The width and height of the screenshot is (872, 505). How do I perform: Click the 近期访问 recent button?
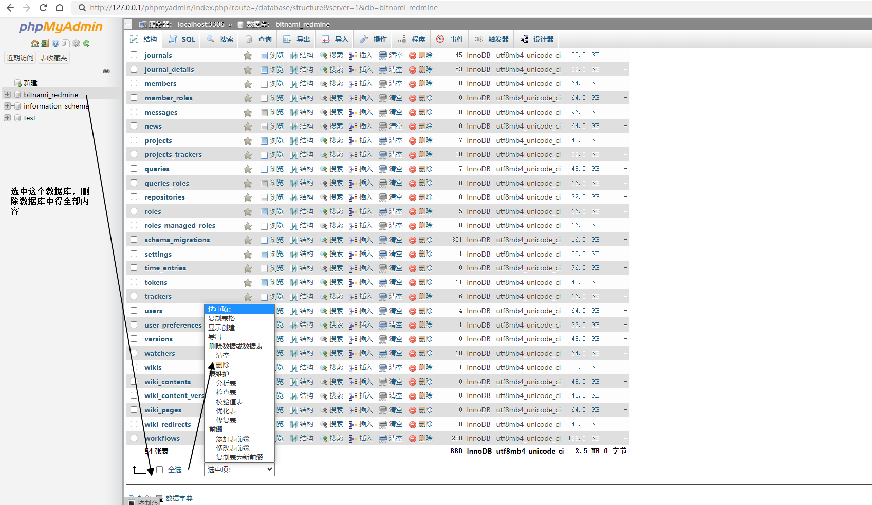tap(20, 58)
